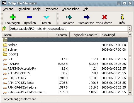This screenshot has width=134, height=103.
Task: Maximize the 7-Zip File Manager window
Action: (x=125, y=3)
